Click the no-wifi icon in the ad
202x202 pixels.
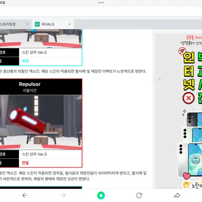[x=182, y=51]
